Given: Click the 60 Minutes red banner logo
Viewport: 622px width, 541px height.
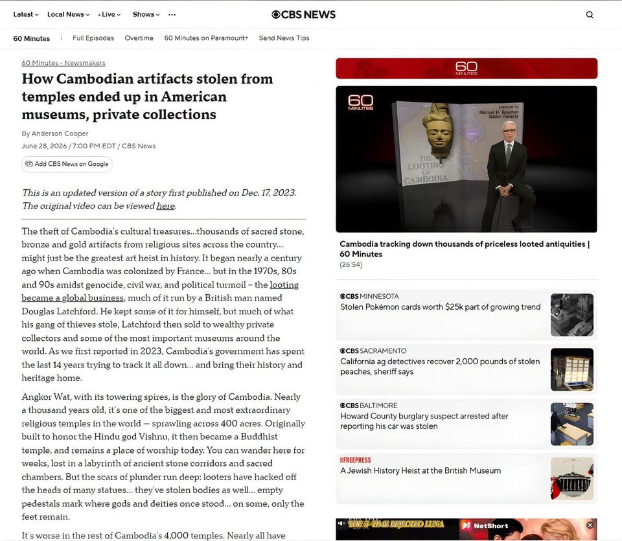Looking at the screenshot, I should (466, 68).
